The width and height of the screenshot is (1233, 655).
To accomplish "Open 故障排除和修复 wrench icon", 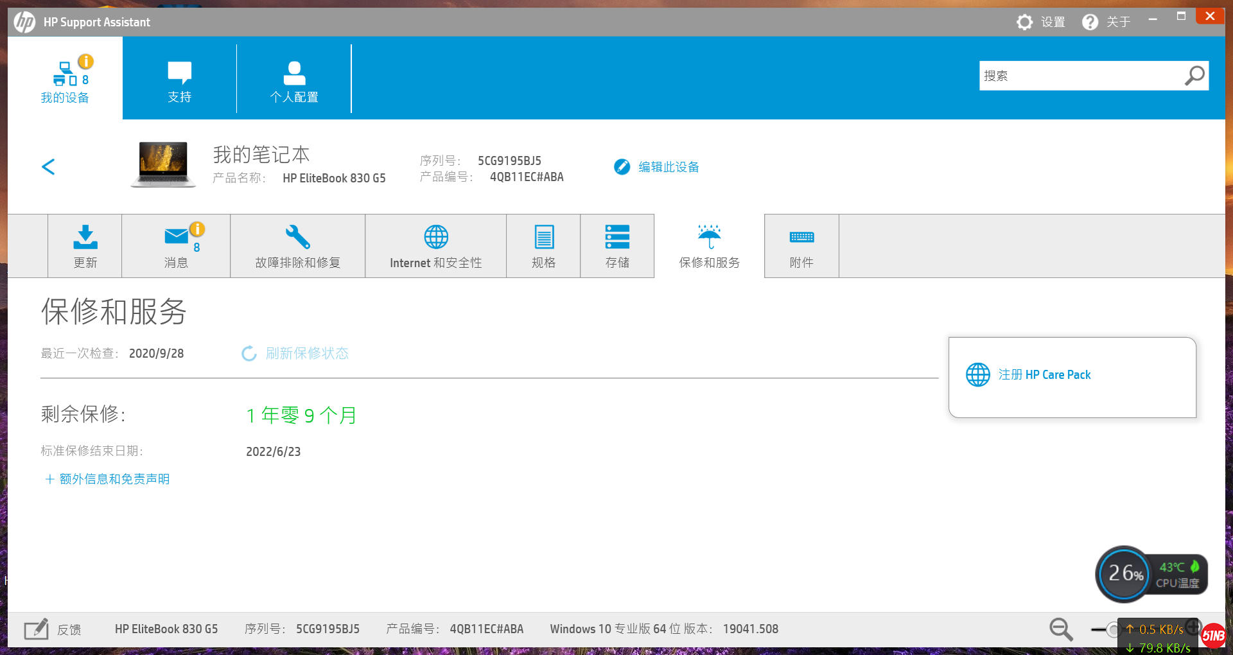I will click(297, 237).
